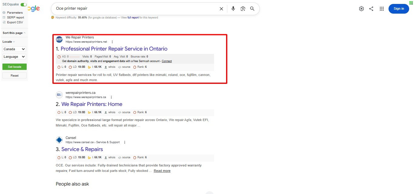Viewport: 414px width, 194px height.
Task: Toggle the SEOquake switch off
Action: (24, 5)
